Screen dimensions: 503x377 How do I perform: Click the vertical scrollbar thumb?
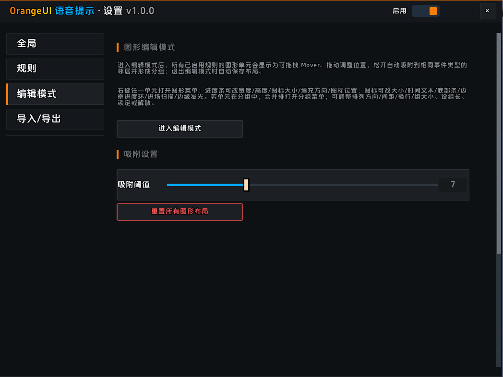point(499,143)
